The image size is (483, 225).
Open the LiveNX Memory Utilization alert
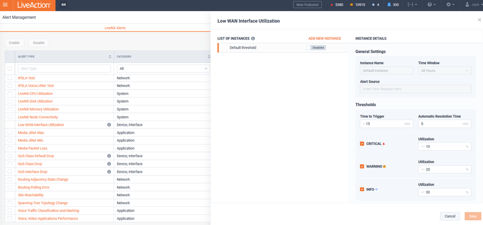(38, 109)
